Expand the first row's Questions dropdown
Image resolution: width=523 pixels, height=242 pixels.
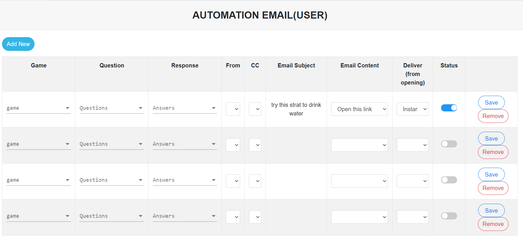pos(112,108)
